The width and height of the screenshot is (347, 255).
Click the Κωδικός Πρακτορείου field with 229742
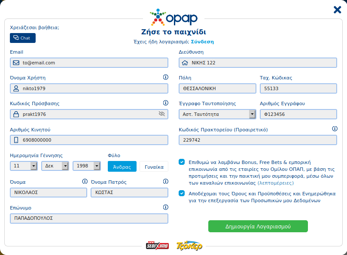tap(258, 140)
